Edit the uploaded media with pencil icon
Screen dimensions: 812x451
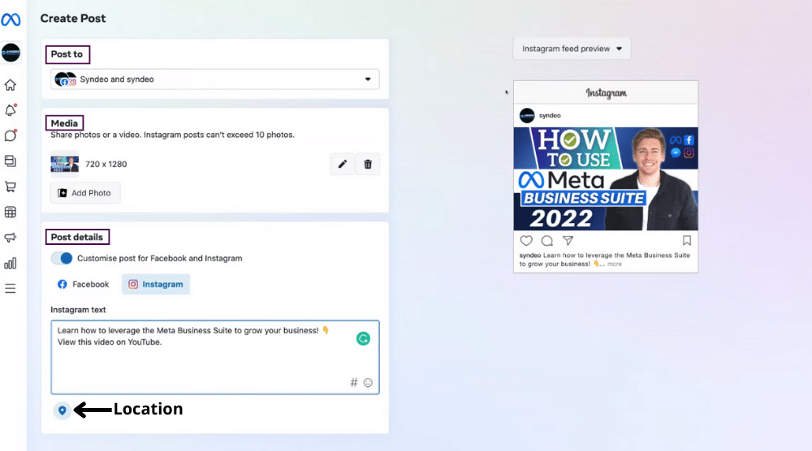click(343, 165)
